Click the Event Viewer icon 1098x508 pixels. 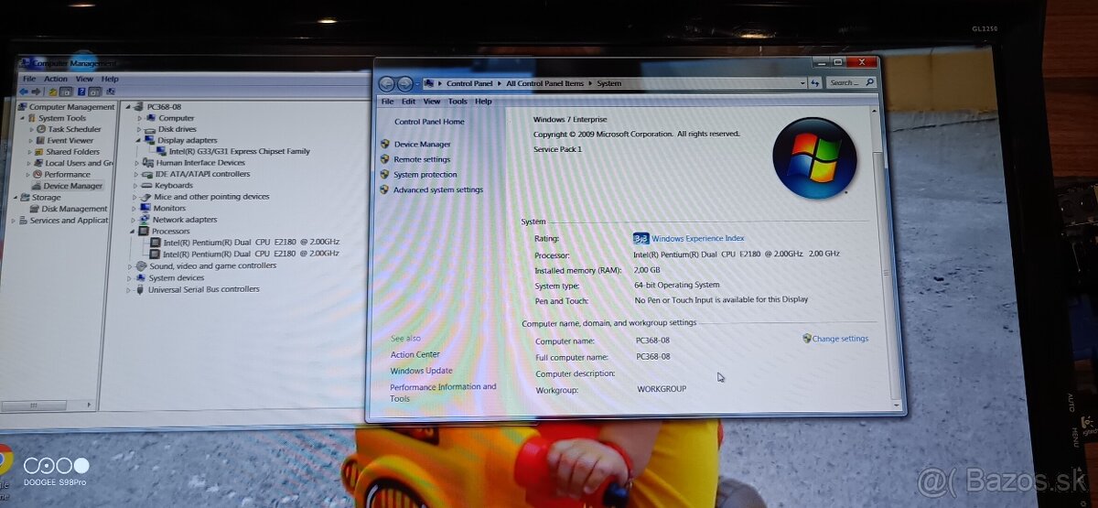click(41, 140)
